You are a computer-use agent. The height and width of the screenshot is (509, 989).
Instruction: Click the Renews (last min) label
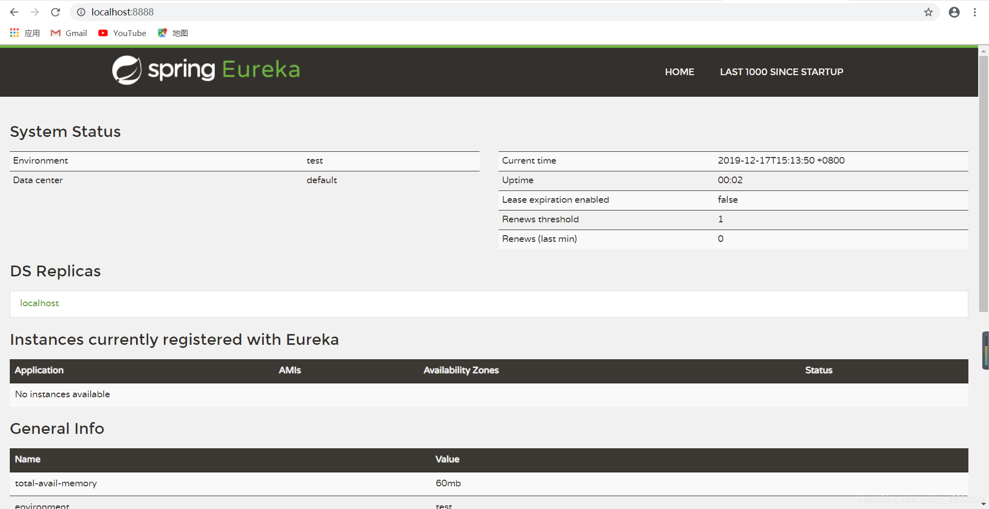pyautogui.click(x=539, y=239)
